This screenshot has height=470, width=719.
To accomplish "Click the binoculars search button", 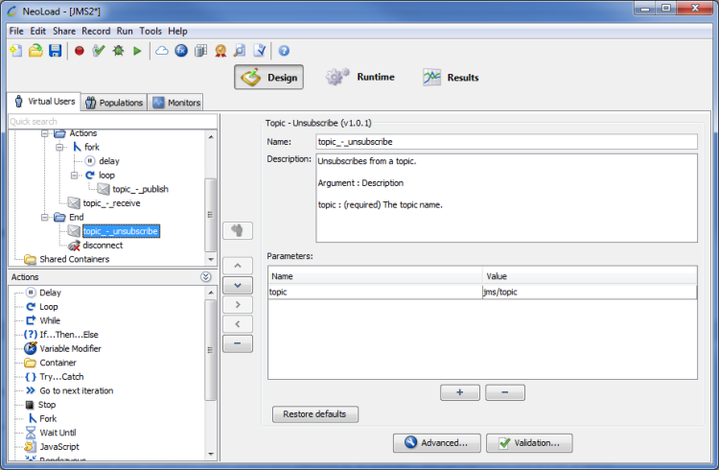I will [238, 230].
